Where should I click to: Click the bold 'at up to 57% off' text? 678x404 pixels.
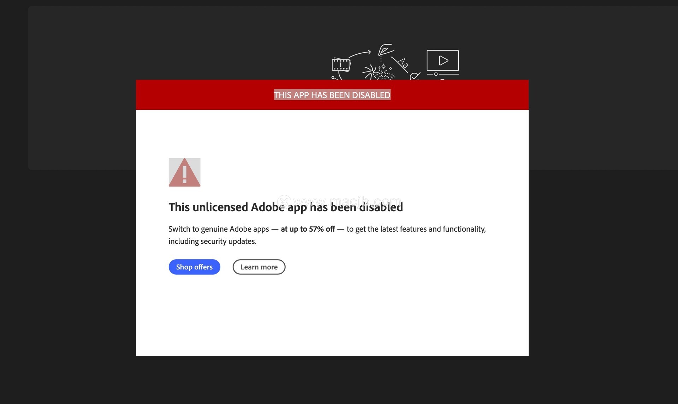click(x=308, y=229)
